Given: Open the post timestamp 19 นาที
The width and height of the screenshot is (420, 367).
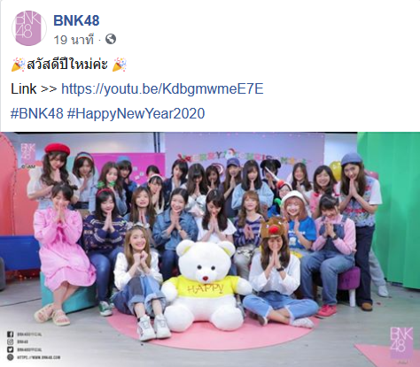Looking at the screenshot, I should pos(74,40).
